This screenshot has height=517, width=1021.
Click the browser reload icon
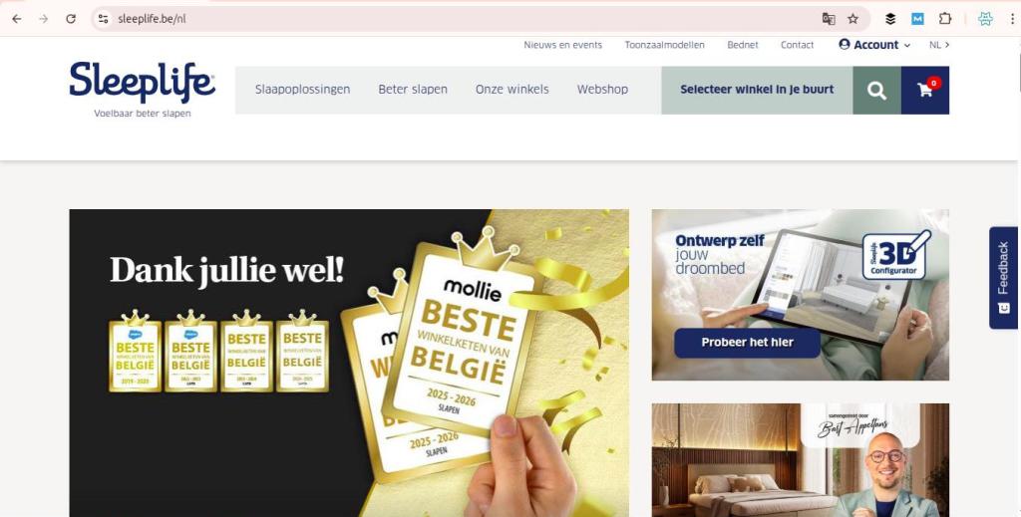71,19
